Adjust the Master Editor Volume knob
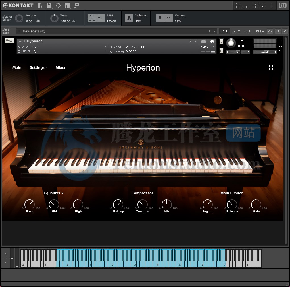The image size is (290, 287). click(19, 18)
